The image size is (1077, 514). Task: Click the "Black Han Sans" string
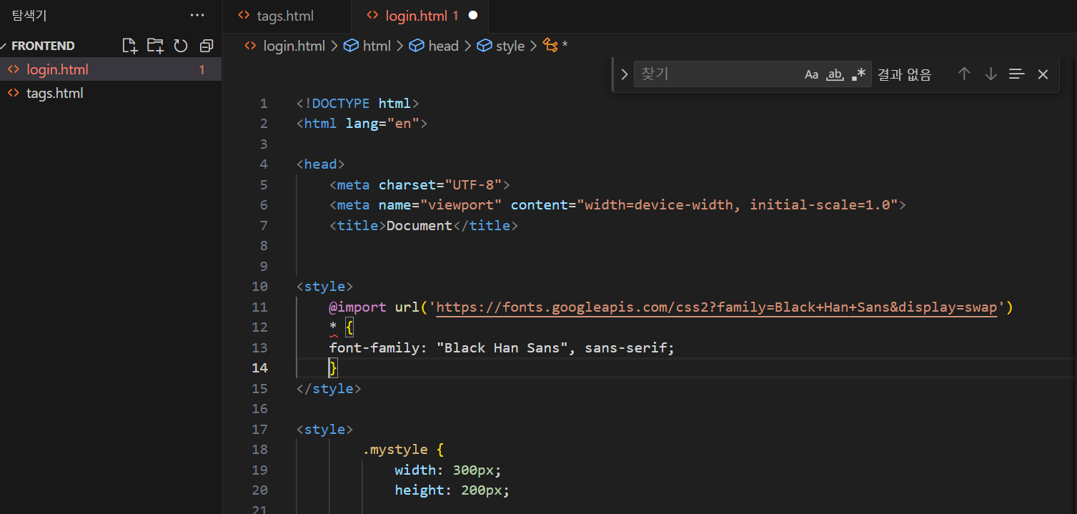point(502,348)
